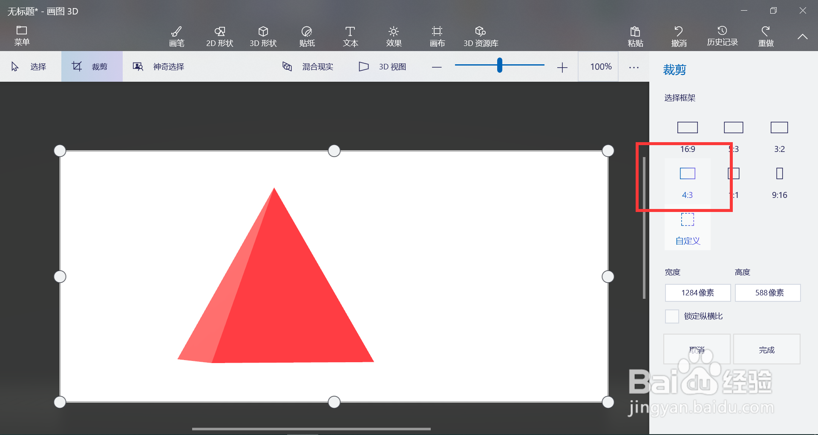The width and height of the screenshot is (818, 435).
Task: Open the 效果 effects panel
Action: tap(394, 36)
